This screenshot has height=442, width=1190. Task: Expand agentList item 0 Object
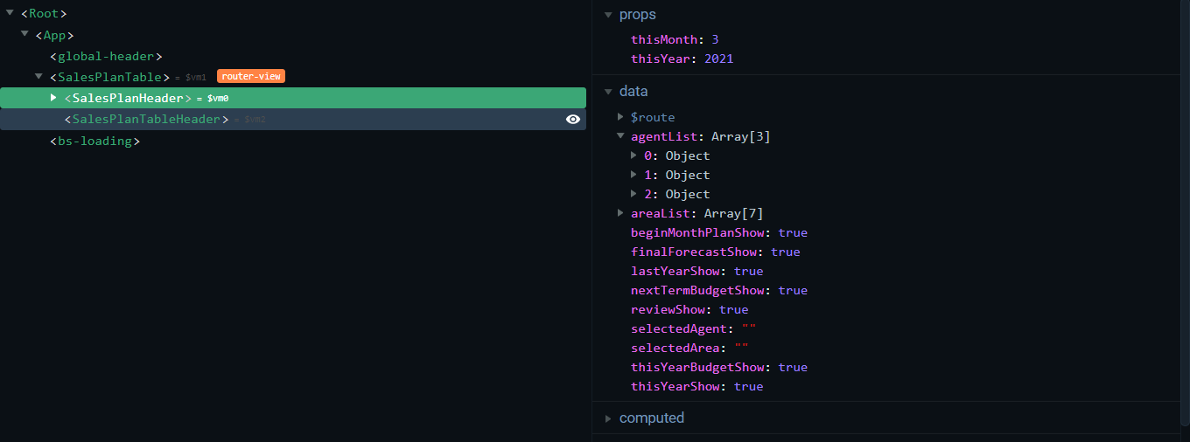click(x=634, y=155)
